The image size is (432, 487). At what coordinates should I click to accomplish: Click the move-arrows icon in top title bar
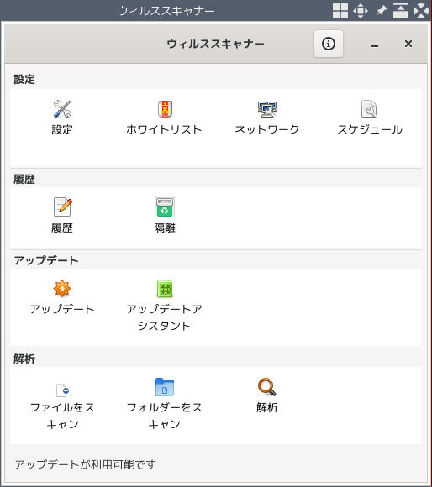click(x=361, y=11)
